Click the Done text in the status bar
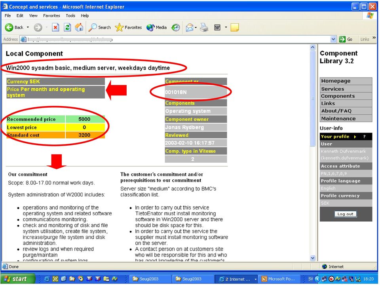 coord(14,266)
